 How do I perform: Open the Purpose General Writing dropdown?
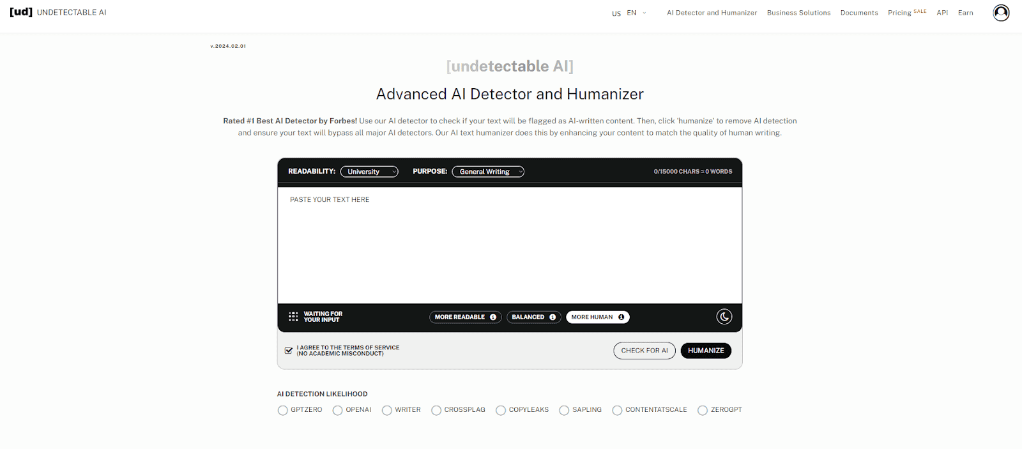[x=488, y=172]
